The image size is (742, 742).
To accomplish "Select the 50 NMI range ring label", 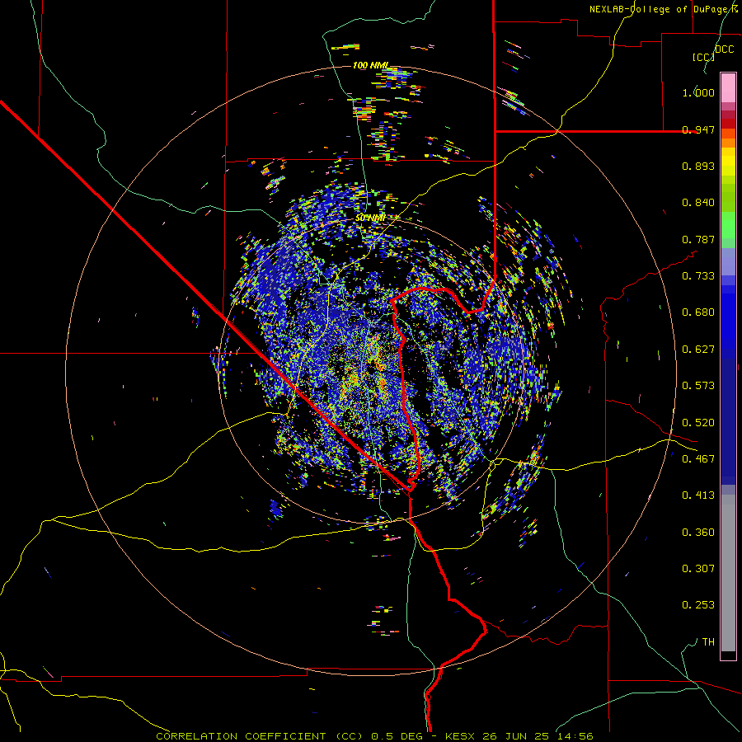I will 369,218.
